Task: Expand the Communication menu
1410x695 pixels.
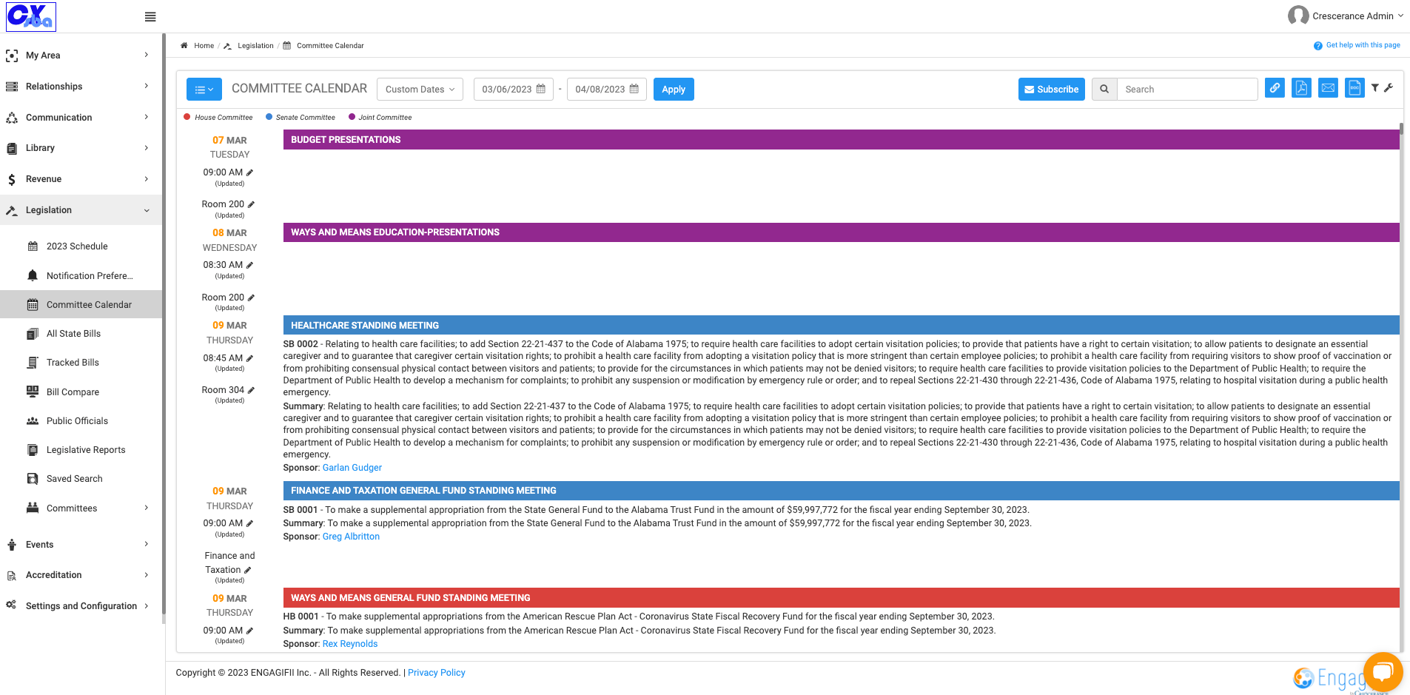Action: [x=81, y=118]
